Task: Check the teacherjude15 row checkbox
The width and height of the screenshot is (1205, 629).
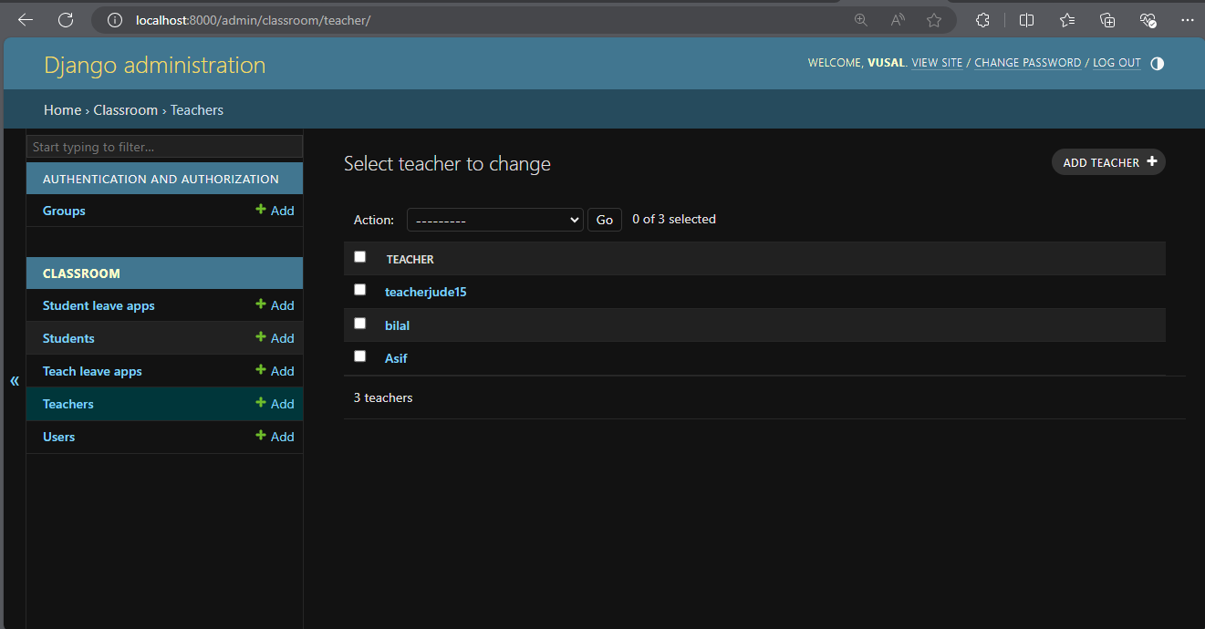Action: (x=359, y=290)
